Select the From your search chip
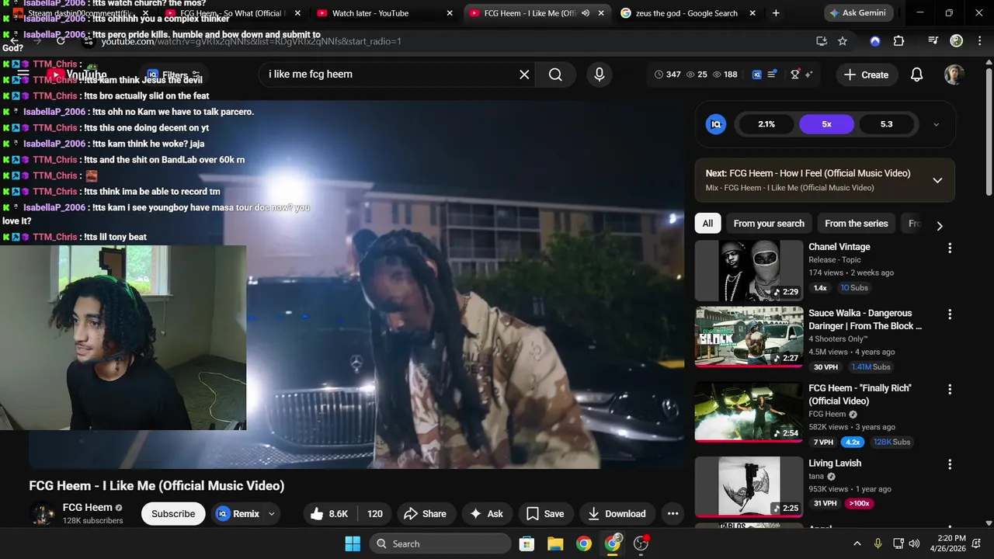The height and width of the screenshot is (559, 994). [x=769, y=224]
